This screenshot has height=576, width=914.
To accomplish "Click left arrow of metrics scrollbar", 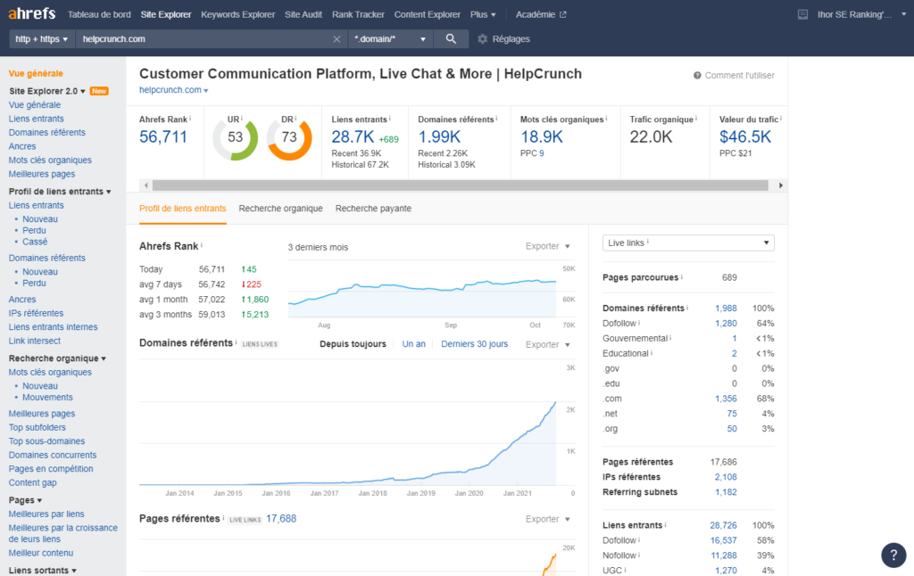I will tap(145, 185).
